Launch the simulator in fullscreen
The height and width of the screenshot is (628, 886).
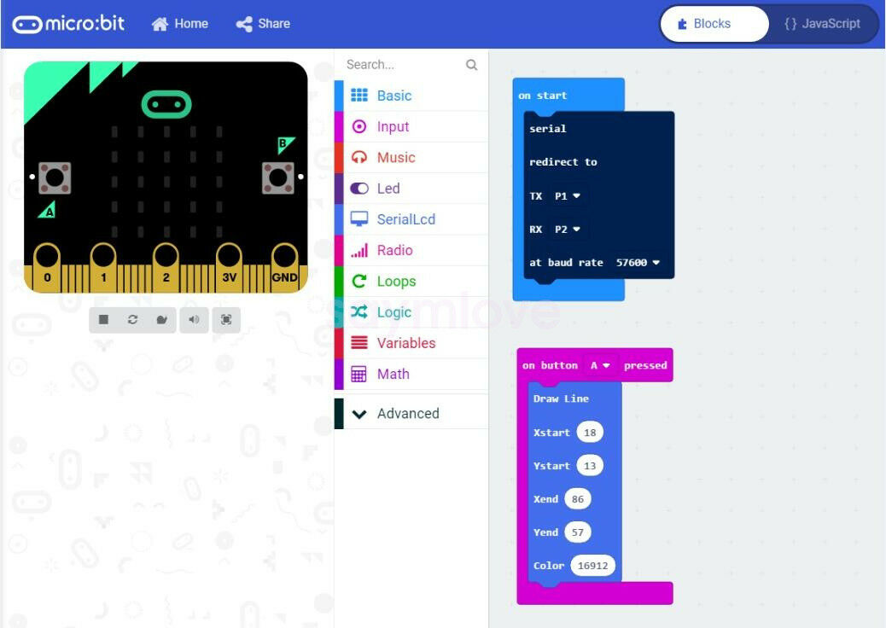(x=226, y=320)
